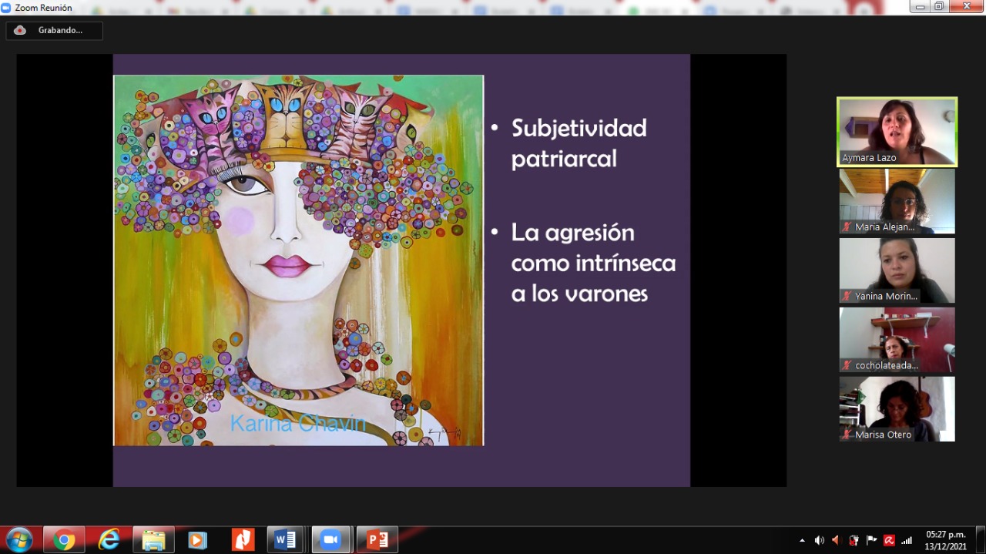The width and height of the screenshot is (986, 554).
Task: Click the Grabando recording indicator
Action: tap(54, 31)
